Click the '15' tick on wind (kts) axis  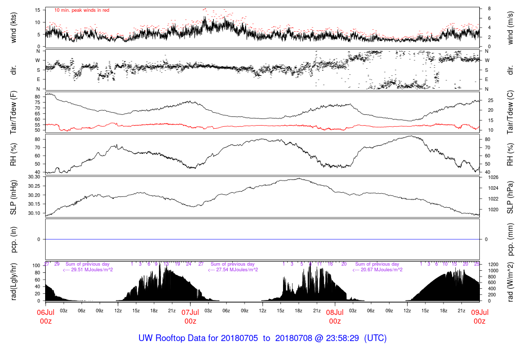(x=37, y=10)
